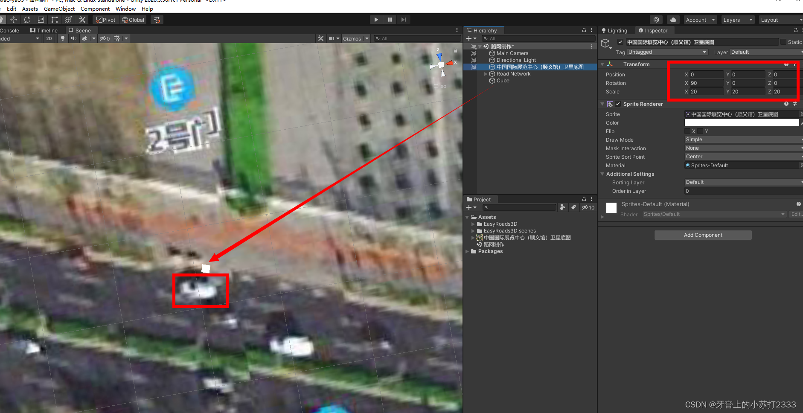Open Transform component help
The image size is (803, 413).
click(786, 64)
